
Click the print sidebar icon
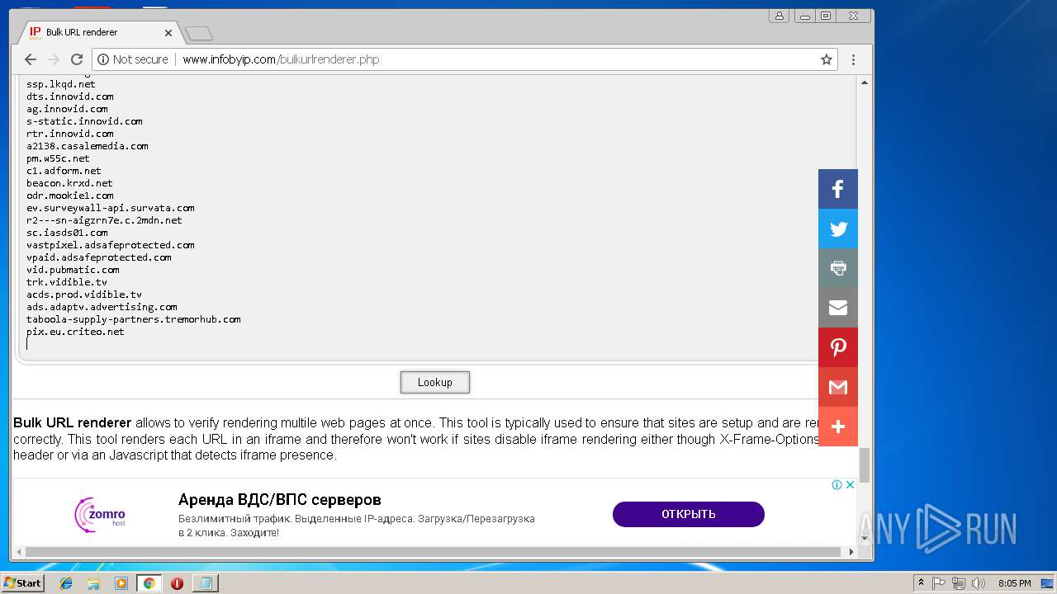[x=838, y=268]
